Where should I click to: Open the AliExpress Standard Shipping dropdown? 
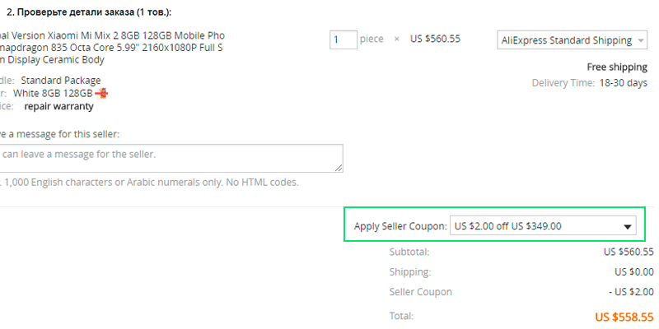572,40
